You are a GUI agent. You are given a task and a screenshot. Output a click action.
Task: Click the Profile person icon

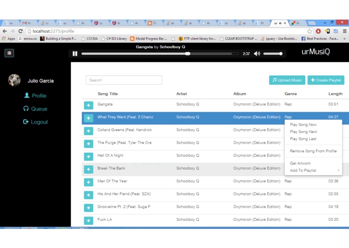click(x=27, y=95)
